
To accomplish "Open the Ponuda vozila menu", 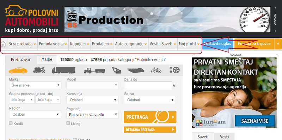I will pos(53,44).
